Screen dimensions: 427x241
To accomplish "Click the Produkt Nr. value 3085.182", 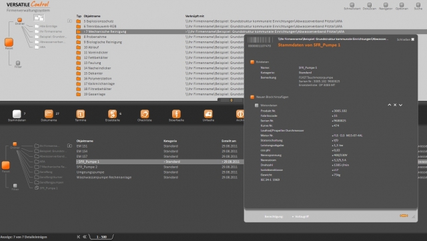I will [x=340, y=111].
